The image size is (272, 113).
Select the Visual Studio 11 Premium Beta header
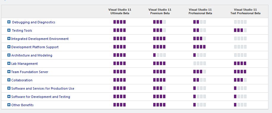tap(160, 12)
